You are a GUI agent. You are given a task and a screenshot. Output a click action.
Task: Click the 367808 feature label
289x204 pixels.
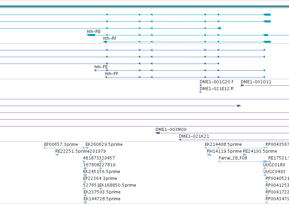click(91, 165)
